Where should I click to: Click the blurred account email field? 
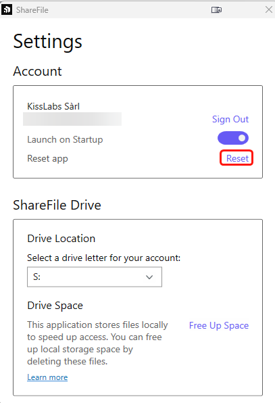[x=72, y=119]
